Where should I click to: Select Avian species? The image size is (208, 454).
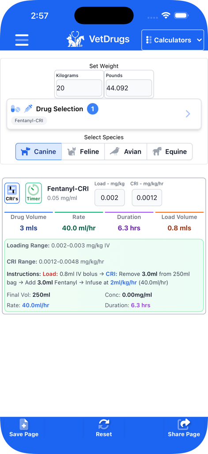coord(125,152)
